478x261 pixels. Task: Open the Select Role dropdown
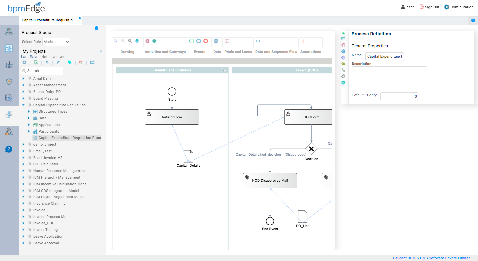(x=56, y=42)
